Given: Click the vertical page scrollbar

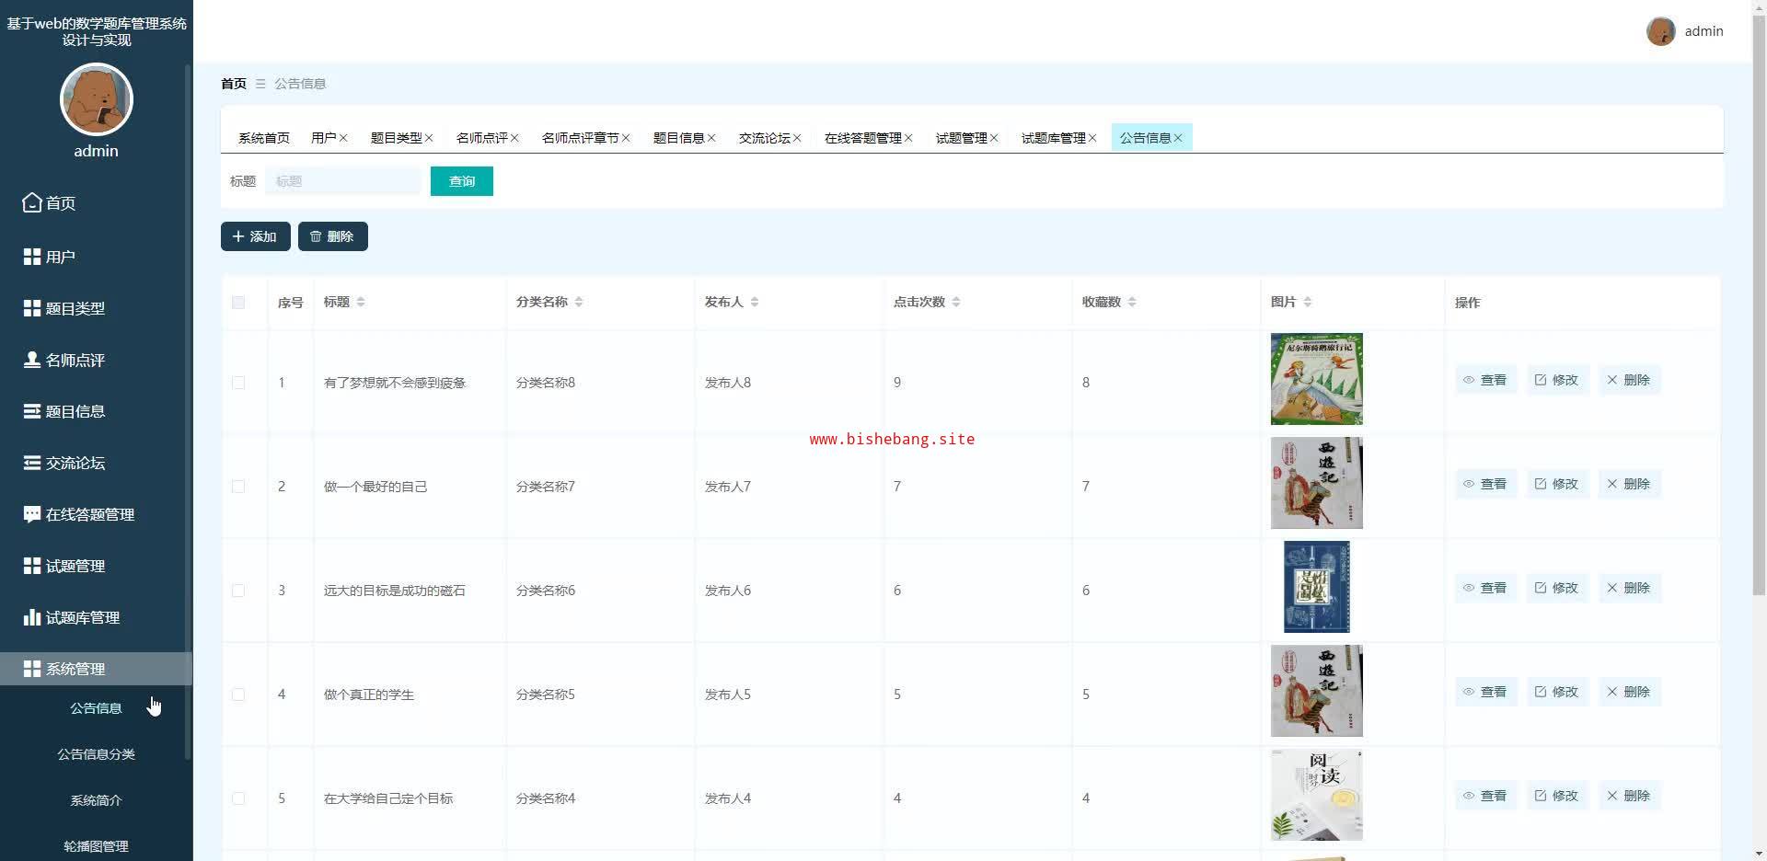Looking at the screenshot, I should (1759, 322).
